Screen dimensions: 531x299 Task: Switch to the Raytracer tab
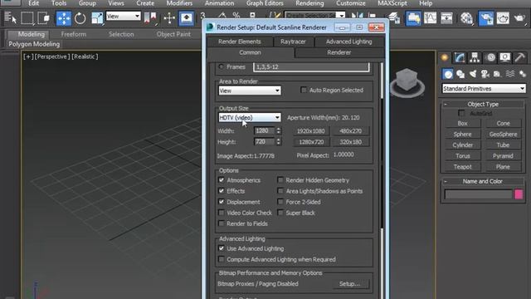coord(293,42)
